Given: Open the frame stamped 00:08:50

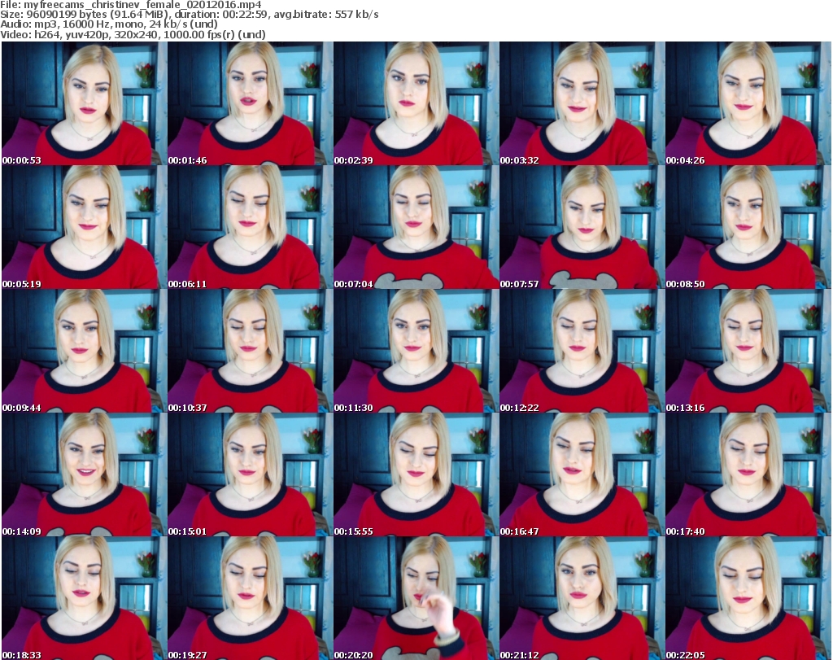Looking at the screenshot, I should pyautogui.click(x=748, y=227).
